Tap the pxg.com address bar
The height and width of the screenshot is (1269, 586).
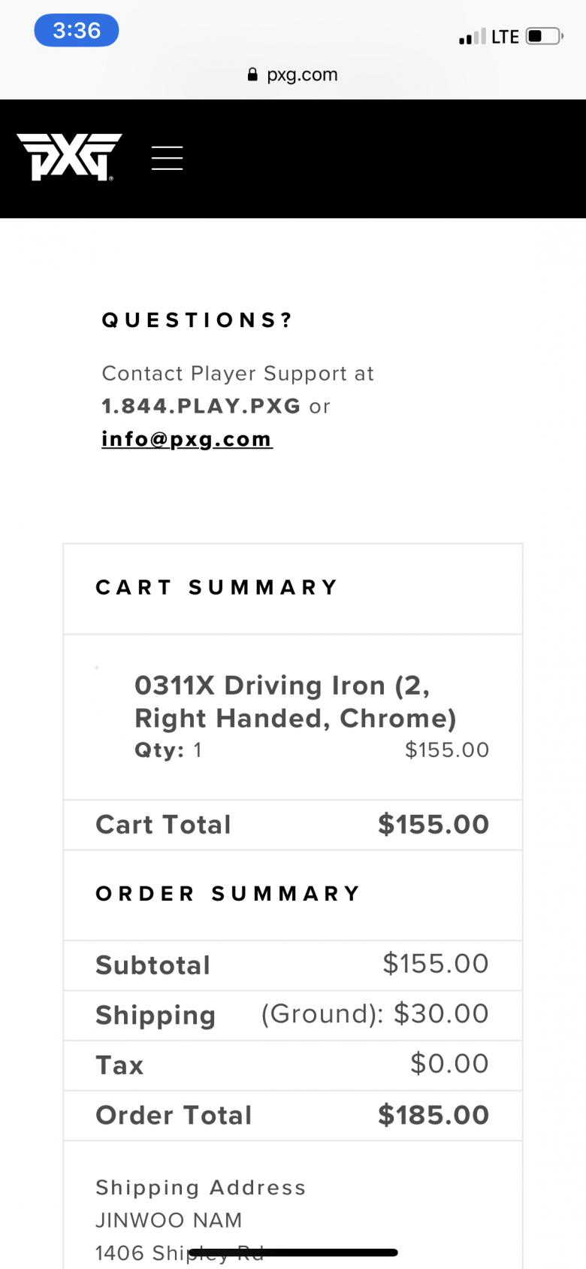pyautogui.click(x=293, y=74)
